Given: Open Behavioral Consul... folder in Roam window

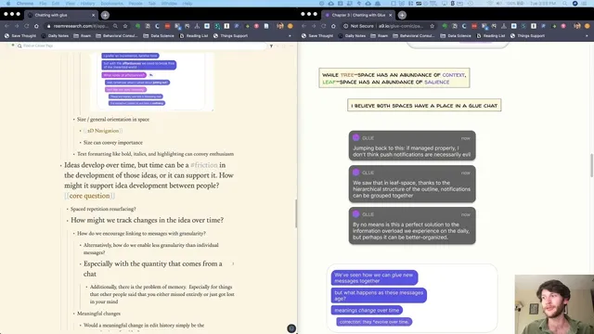Looking at the screenshot, I should click(x=117, y=36).
